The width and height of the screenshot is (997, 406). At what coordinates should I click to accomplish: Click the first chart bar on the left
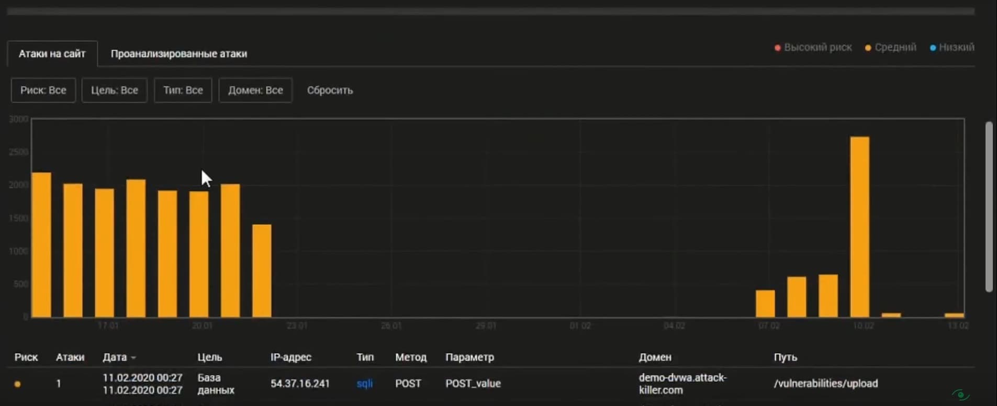[x=41, y=245]
